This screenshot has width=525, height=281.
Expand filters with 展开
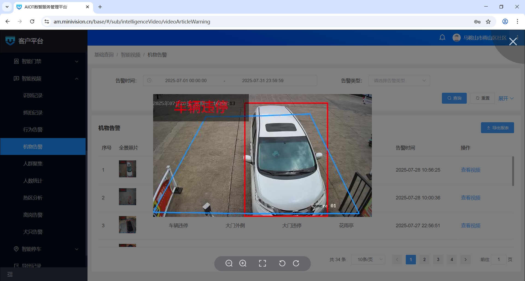(506, 98)
